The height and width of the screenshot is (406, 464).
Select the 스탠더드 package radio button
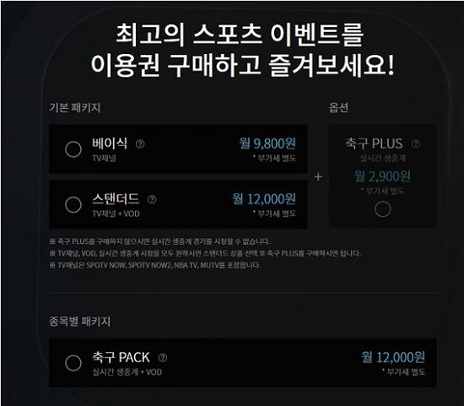[73, 204]
